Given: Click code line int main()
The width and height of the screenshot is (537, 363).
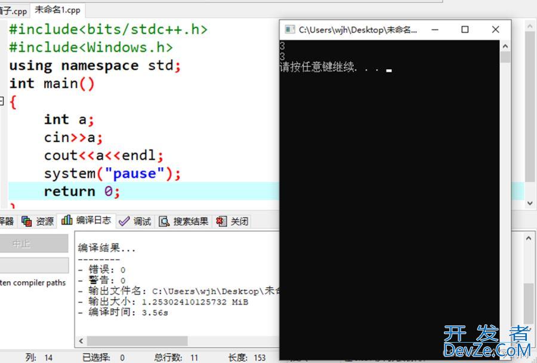Looking at the screenshot, I should (x=52, y=84).
